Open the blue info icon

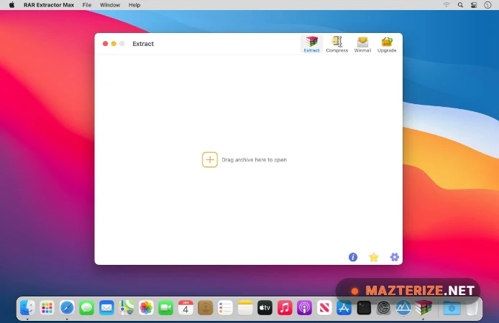[x=353, y=257]
